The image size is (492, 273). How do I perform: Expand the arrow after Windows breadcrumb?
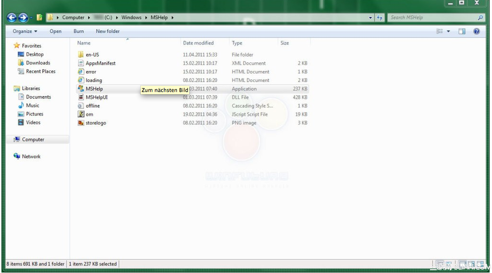coord(146,18)
